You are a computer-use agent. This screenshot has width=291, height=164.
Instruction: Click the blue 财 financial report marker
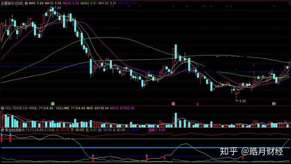click(274, 104)
